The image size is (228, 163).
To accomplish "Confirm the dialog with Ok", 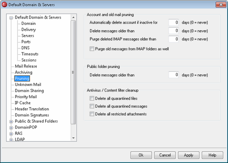I will [x=141, y=155].
